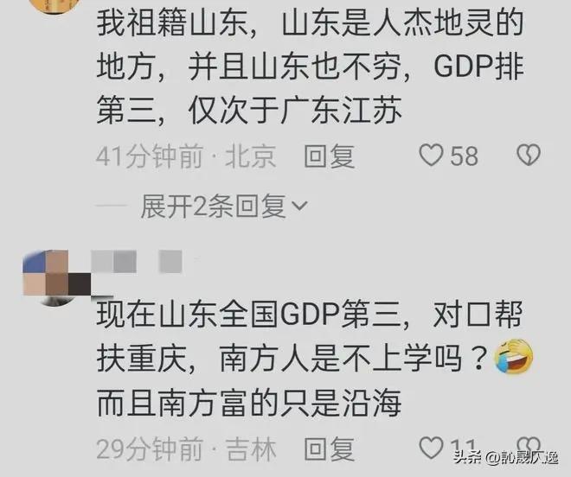This screenshot has width=571, height=477.
Task: Like the Shandong ancestry comment with 58 likes
Action: [x=431, y=155]
